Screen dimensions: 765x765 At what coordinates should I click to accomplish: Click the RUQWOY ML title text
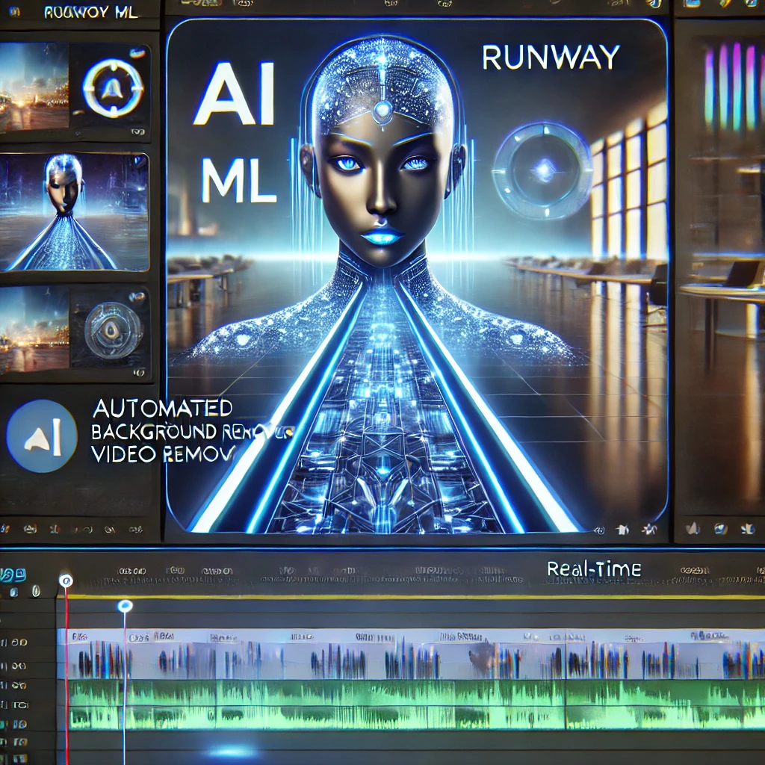(x=90, y=12)
